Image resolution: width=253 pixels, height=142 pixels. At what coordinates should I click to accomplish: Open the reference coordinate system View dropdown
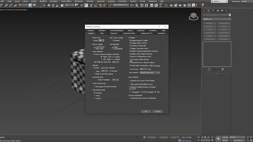click(69, 5)
